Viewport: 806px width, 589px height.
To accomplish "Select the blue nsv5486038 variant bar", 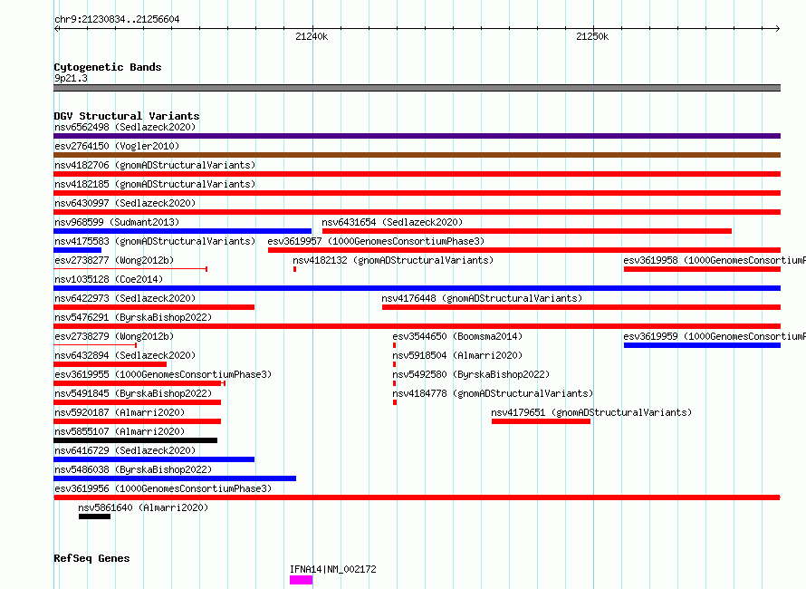I will pos(175,478).
